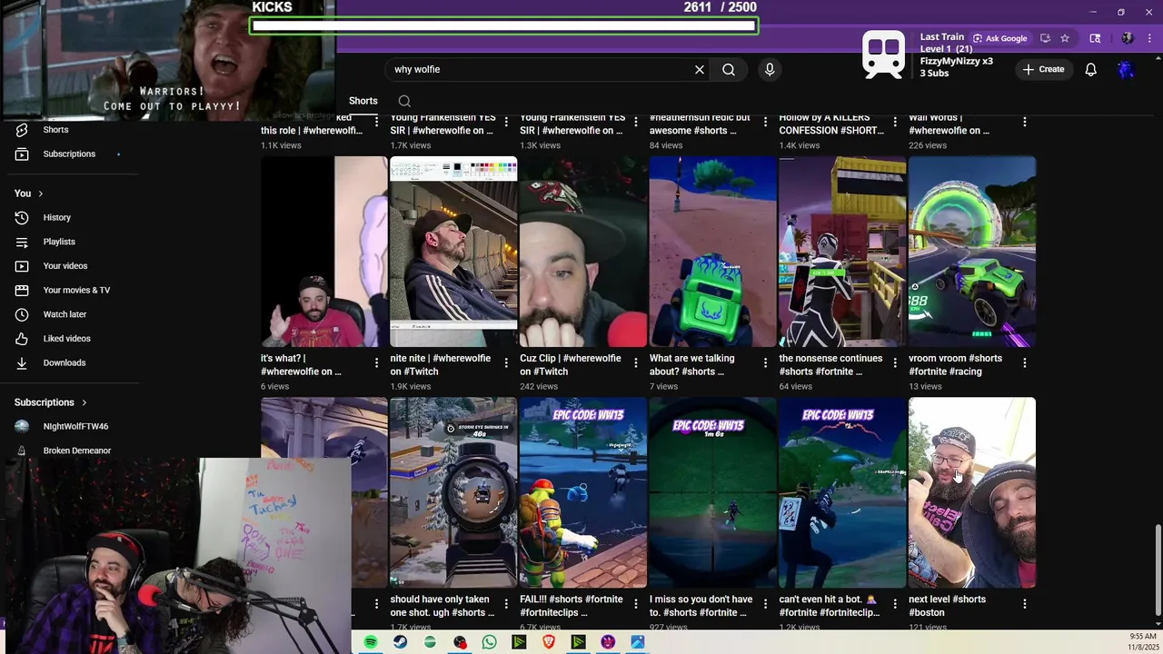
Task: Open Subscriptions in the sidebar
Action: click(x=69, y=154)
